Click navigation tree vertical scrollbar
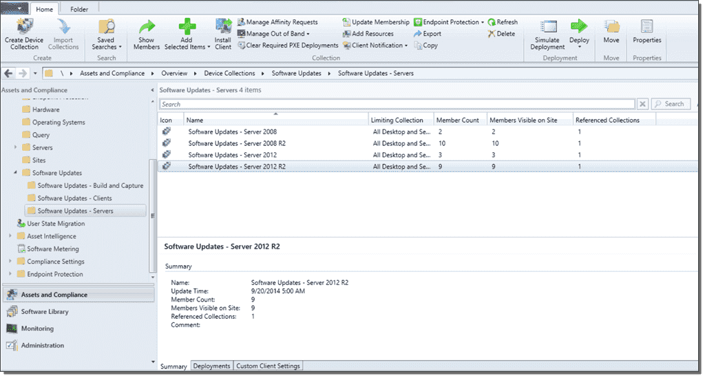705x378 pixels. (152, 216)
